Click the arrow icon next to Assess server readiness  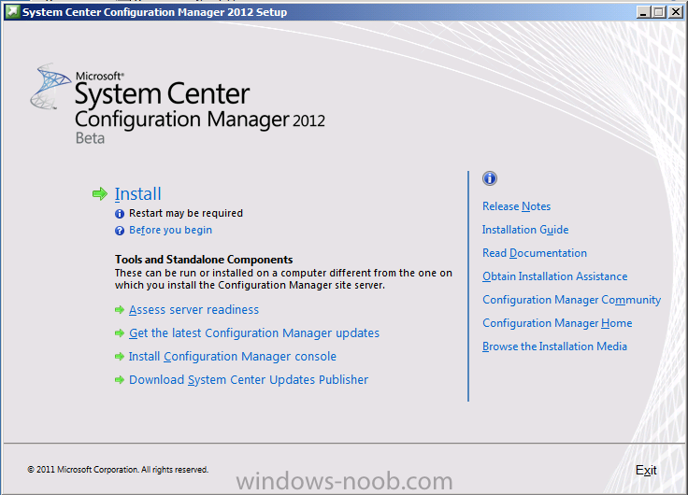pos(120,310)
